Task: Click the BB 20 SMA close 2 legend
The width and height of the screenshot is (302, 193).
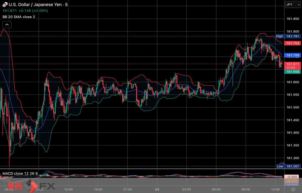Action: 19,17
